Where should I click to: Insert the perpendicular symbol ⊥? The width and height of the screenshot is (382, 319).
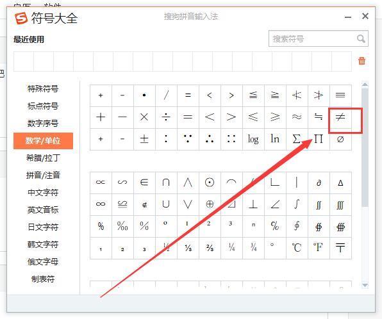tap(253, 204)
